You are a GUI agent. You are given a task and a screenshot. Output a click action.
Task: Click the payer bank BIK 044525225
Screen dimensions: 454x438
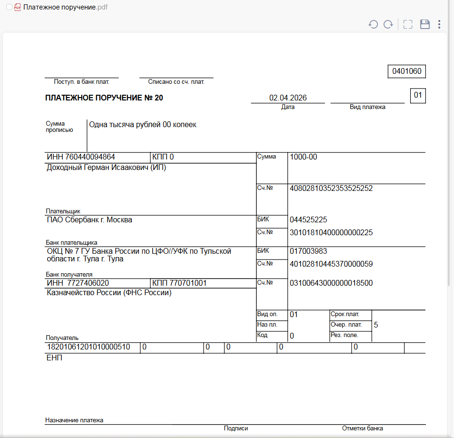[308, 220]
